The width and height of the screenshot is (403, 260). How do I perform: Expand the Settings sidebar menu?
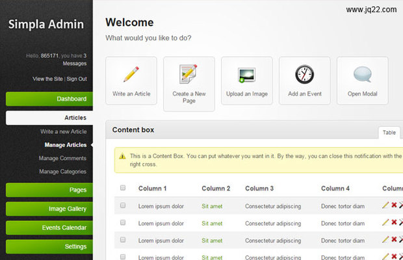point(49,246)
